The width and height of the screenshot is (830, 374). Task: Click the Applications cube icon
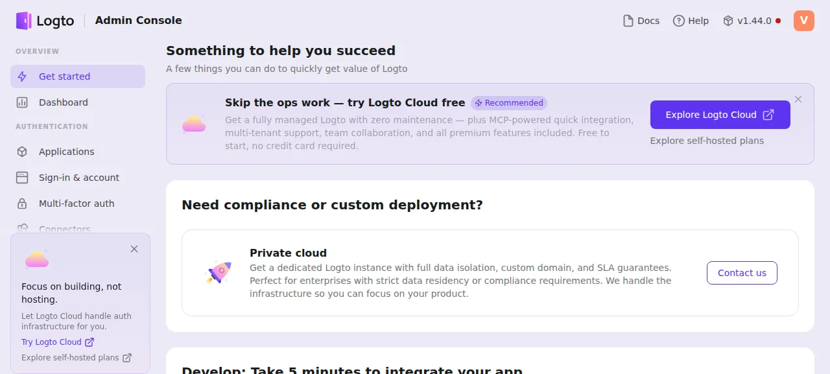tap(22, 152)
